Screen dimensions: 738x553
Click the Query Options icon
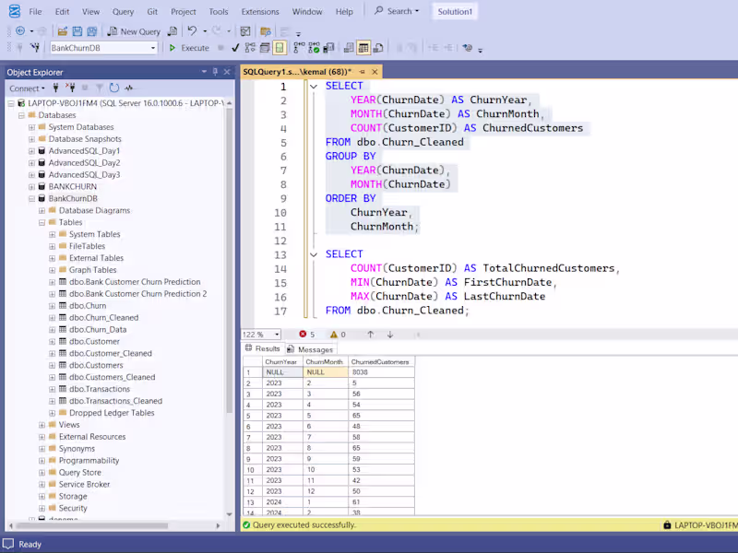[x=265, y=48]
